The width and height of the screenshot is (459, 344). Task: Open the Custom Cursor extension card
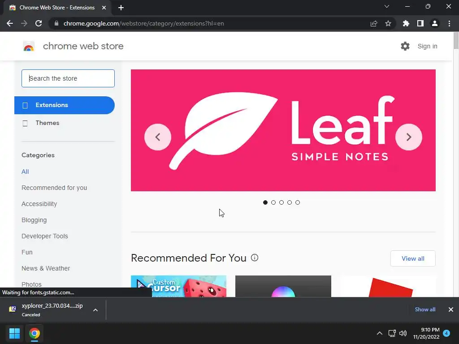tap(178, 286)
